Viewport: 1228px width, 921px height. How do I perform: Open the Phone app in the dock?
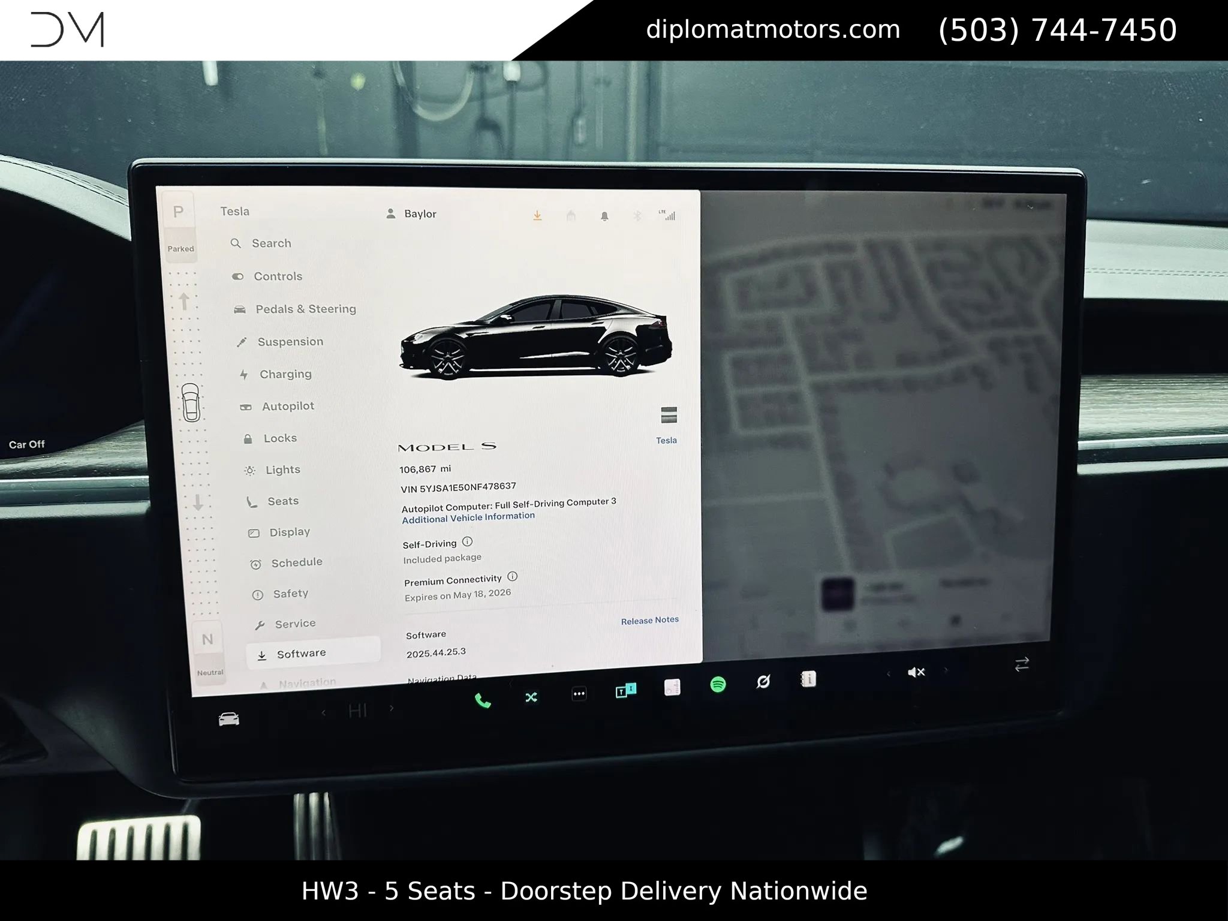click(483, 701)
